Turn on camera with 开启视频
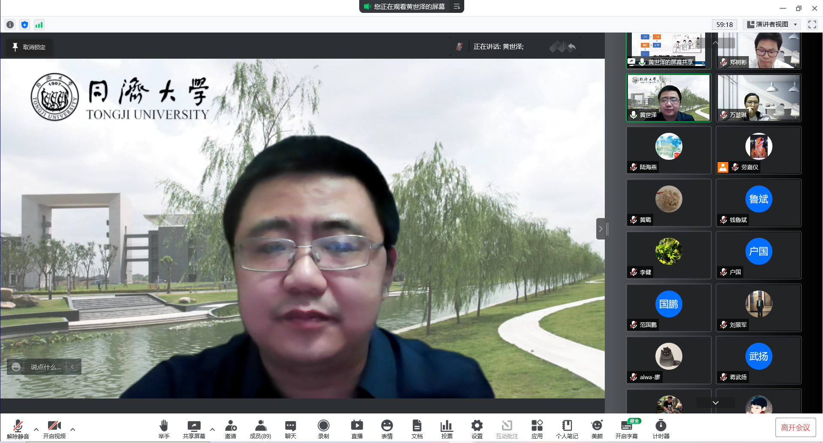 54,428
